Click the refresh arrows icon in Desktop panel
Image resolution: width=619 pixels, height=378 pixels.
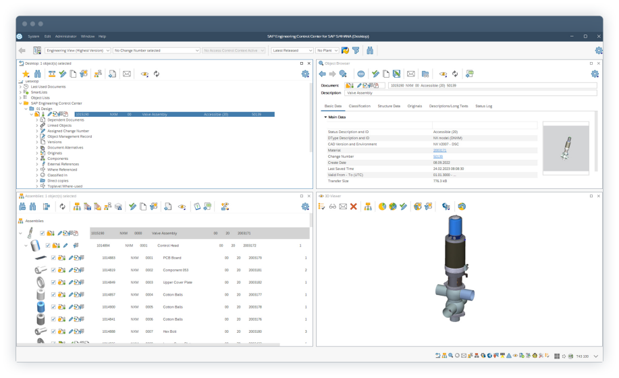pos(157,74)
